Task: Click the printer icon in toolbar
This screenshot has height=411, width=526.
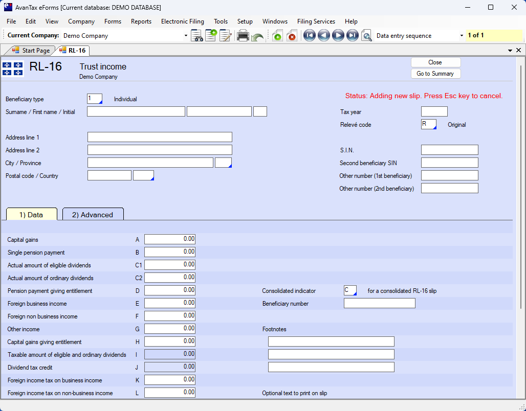Action: 243,36
